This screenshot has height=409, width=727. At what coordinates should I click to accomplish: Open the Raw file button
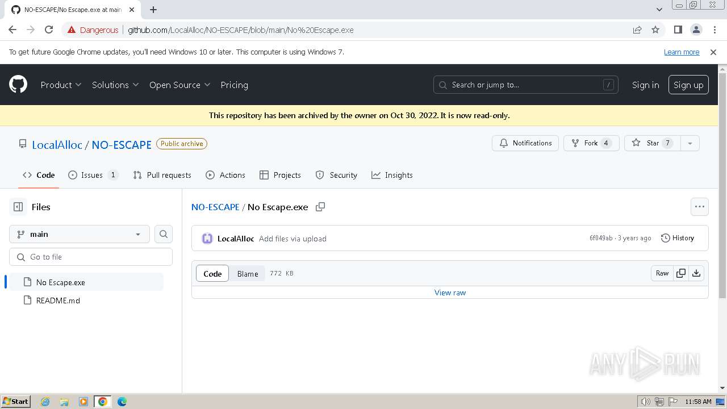coord(662,273)
